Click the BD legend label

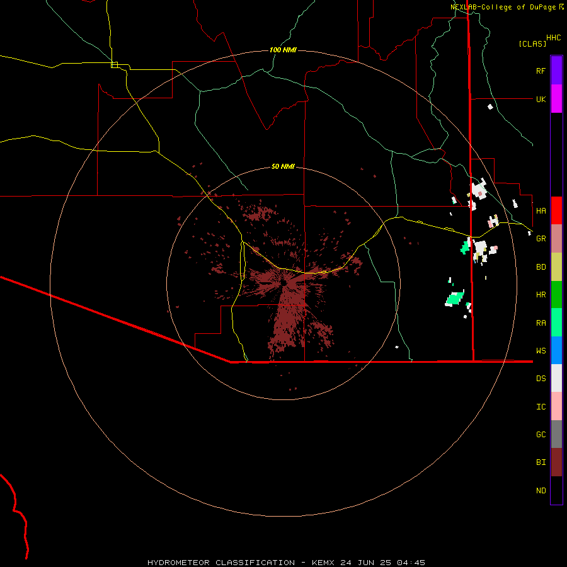coord(541,267)
